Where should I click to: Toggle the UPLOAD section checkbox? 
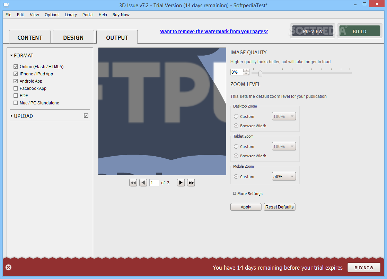point(86,116)
